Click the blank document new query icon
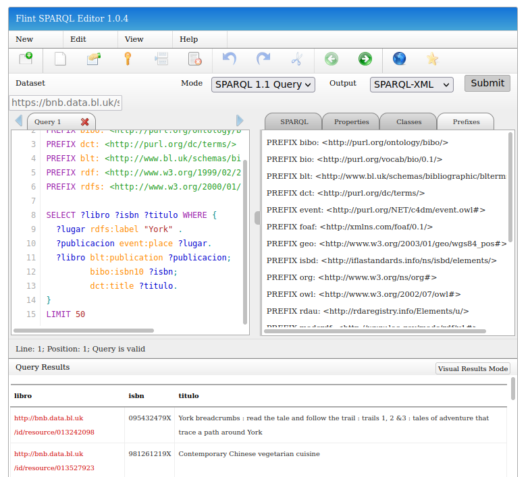 pos(60,59)
